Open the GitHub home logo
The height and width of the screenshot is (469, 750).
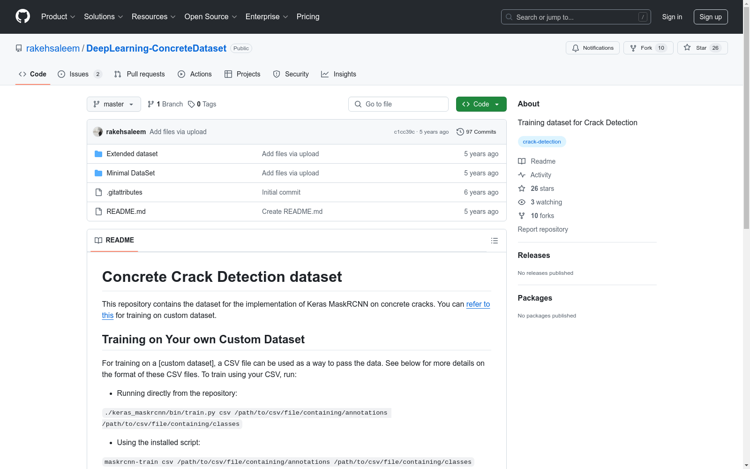point(22,16)
